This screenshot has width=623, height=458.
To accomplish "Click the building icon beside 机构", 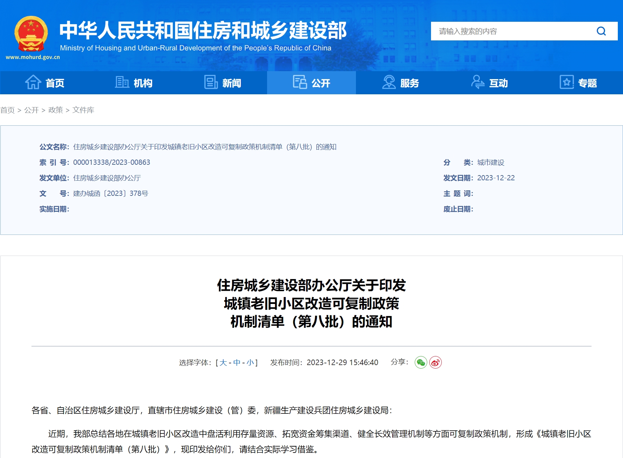I will pyautogui.click(x=122, y=82).
